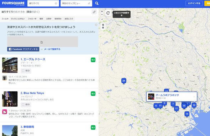The image size is (210, 136).
Task: Open the 新宿御苑 park thumbnail photo
Action: [10, 131]
